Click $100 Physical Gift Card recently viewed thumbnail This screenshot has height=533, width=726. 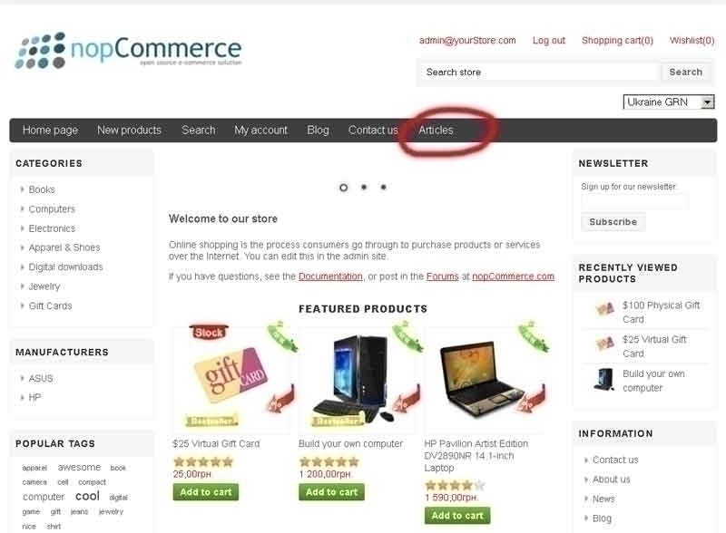pos(604,308)
